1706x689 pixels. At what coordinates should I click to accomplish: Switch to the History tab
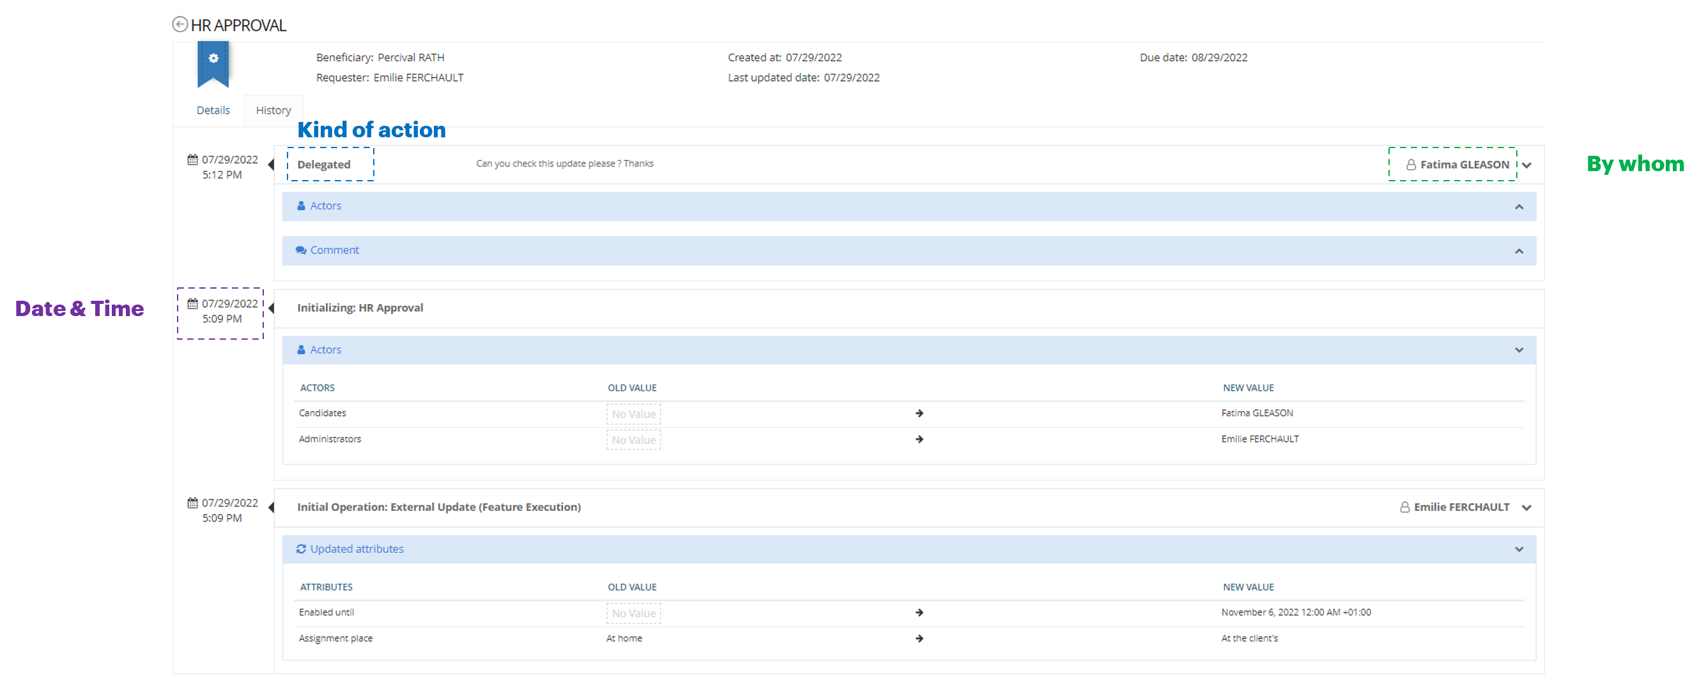pos(273,110)
